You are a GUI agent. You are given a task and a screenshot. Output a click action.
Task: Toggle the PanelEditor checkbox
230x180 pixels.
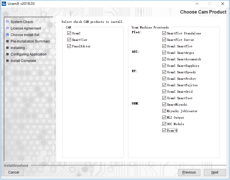pos(69,46)
